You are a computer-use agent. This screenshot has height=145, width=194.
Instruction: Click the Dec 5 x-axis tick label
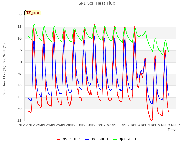(x=156, y=125)
